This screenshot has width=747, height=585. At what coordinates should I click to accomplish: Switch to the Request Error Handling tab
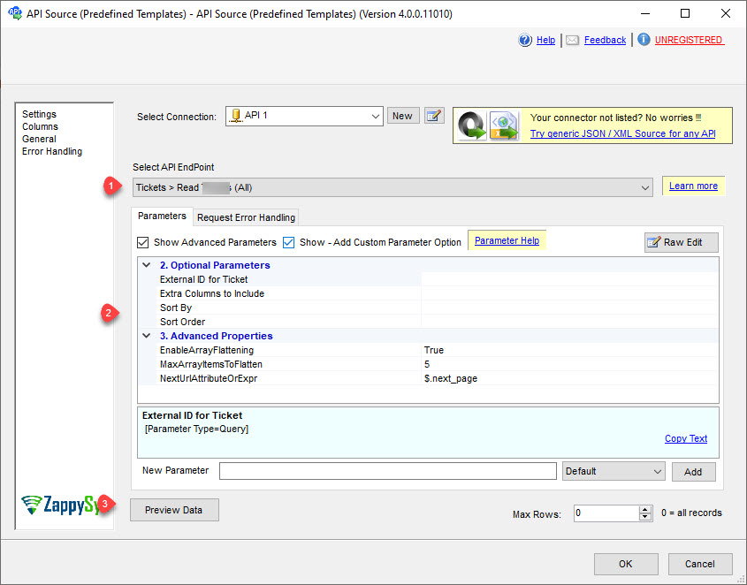pyautogui.click(x=246, y=217)
